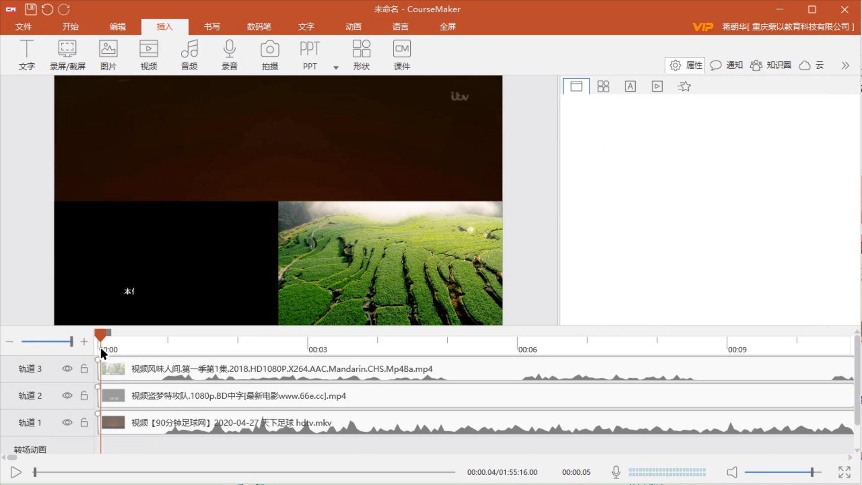The width and height of the screenshot is (862, 485).
Task: Lock 轨道 1 with padlock icon
Action: (x=84, y=423)
